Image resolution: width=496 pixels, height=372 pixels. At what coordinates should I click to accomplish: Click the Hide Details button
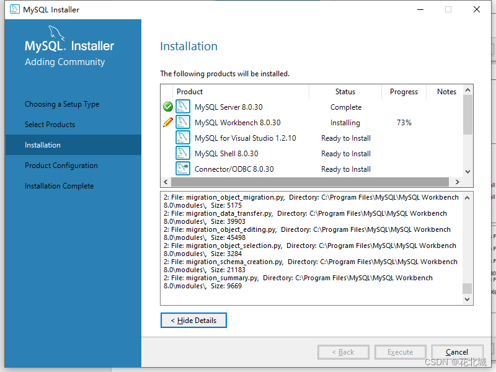click(193, 321)
